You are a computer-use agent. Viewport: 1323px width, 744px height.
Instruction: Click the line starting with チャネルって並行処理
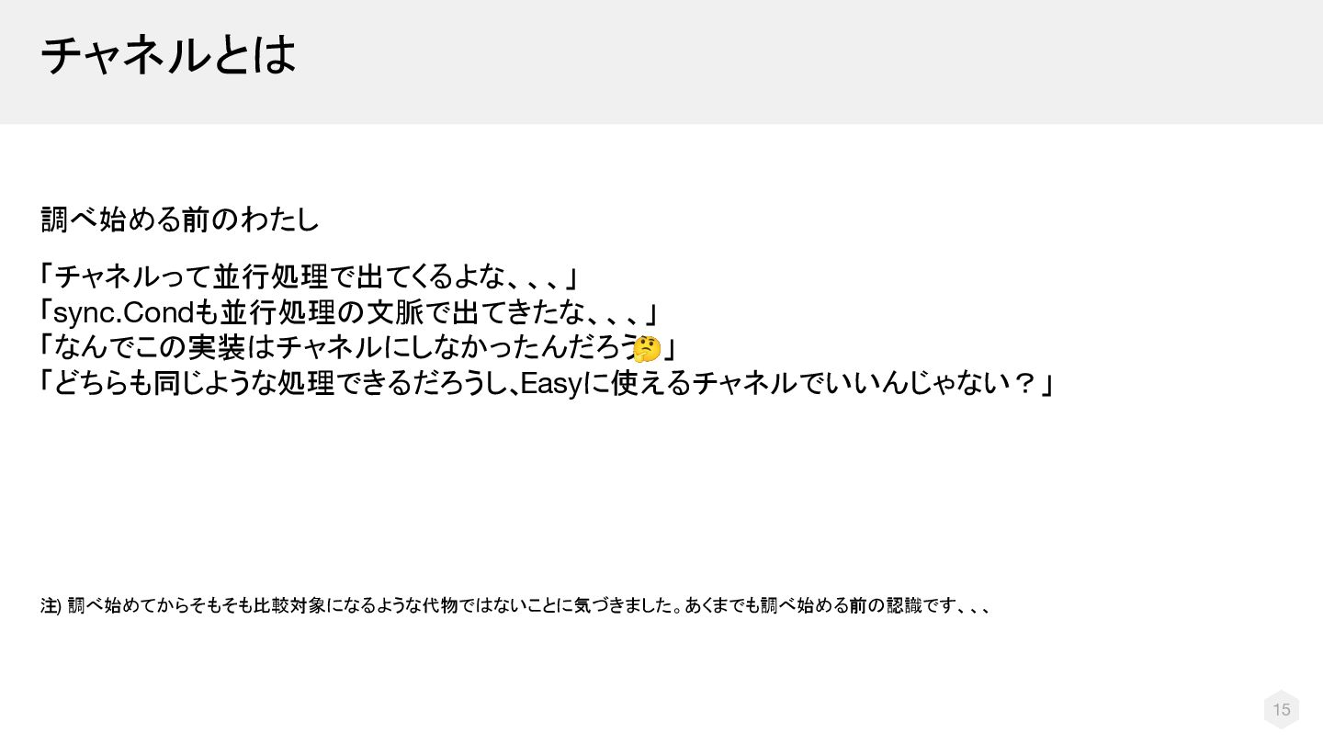point(308,276)
